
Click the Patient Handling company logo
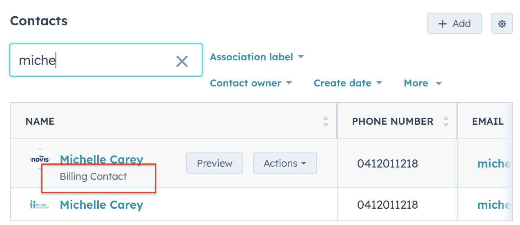click(40, 205)
